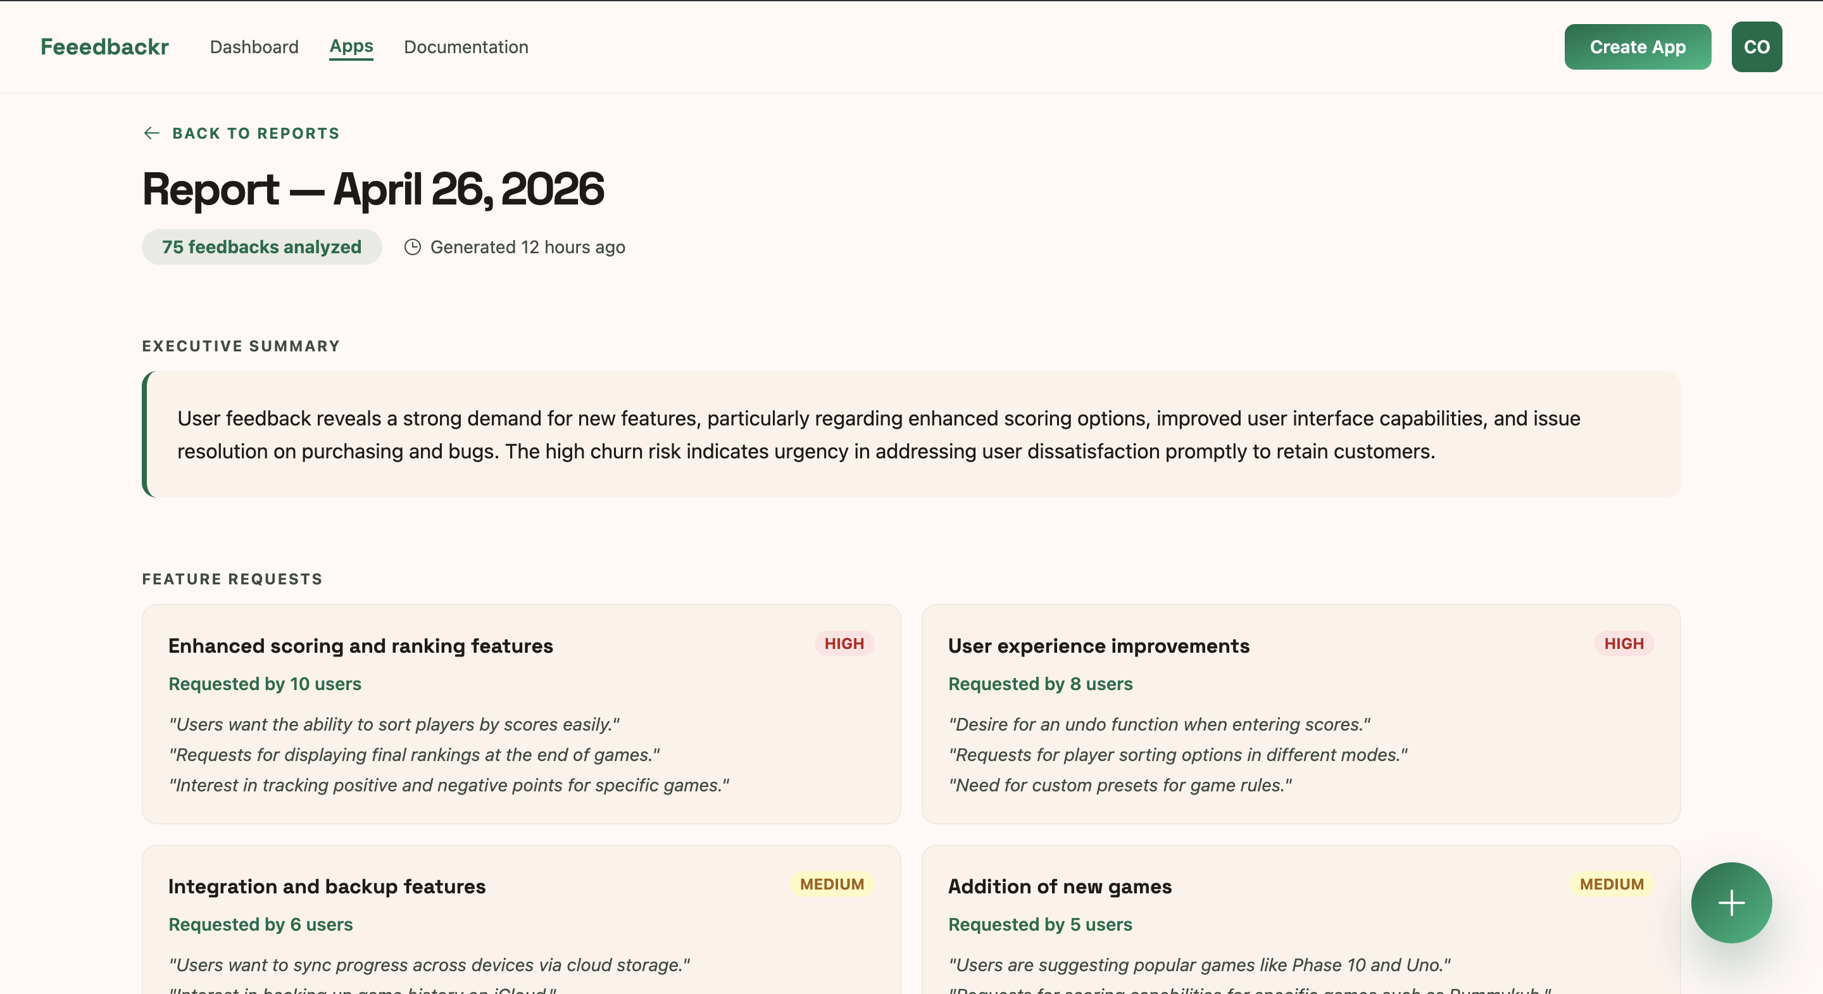Click the 75 feedbacks analyzed badge

[261, 247]
